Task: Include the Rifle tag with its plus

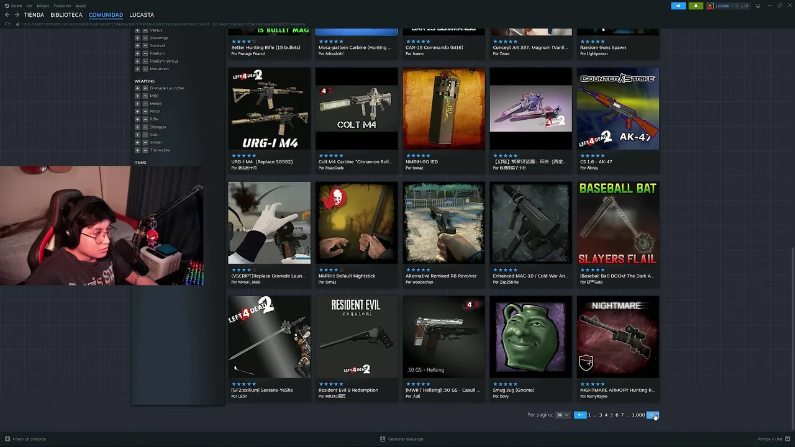Action: pos(137,119)
